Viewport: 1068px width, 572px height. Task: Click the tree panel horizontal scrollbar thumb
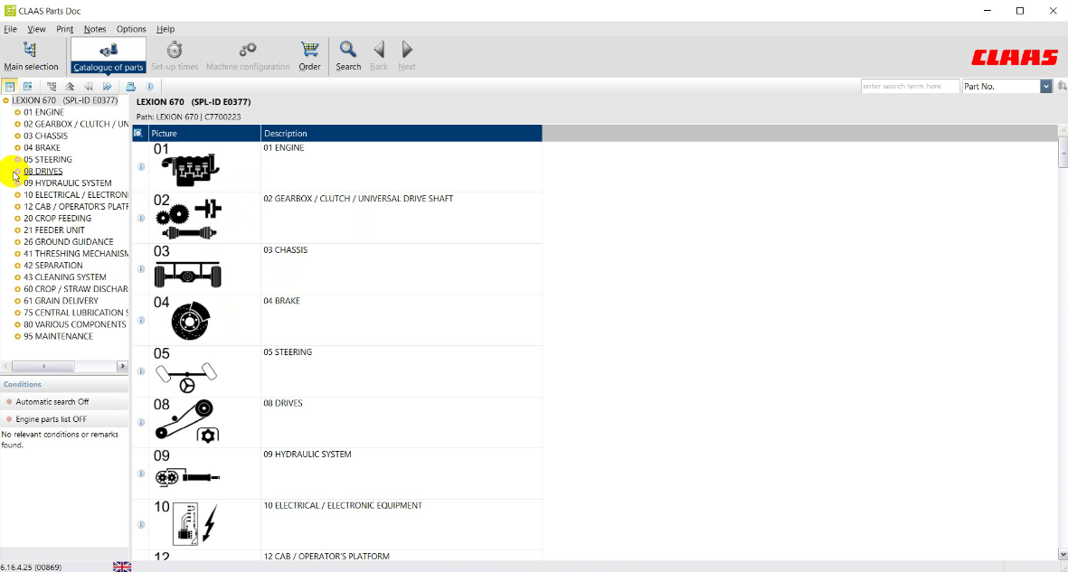click(x=43, y=366)
